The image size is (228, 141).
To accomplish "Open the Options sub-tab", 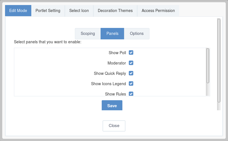I will click(137, 34).
